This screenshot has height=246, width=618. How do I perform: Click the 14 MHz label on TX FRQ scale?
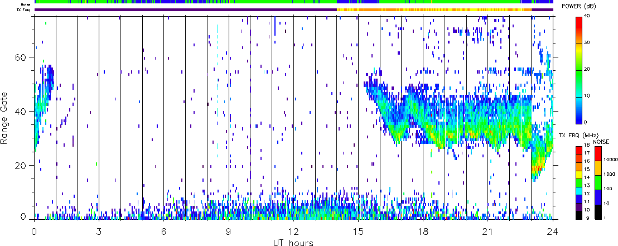(x=587, y=178)
